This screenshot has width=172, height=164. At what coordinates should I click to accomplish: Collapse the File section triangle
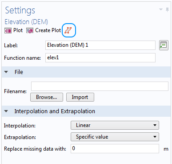pyautogui.click(x=6, y=72)
